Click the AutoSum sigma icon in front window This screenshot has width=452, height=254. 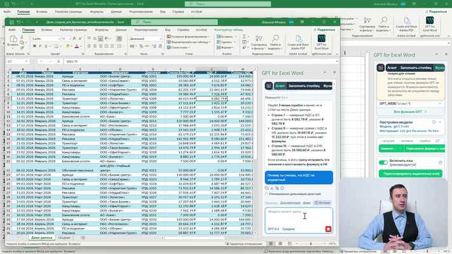coord(245,37)
